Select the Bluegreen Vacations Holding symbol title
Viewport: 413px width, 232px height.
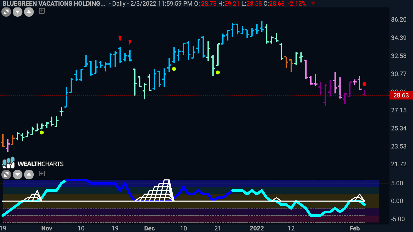(x=54, y=4)
